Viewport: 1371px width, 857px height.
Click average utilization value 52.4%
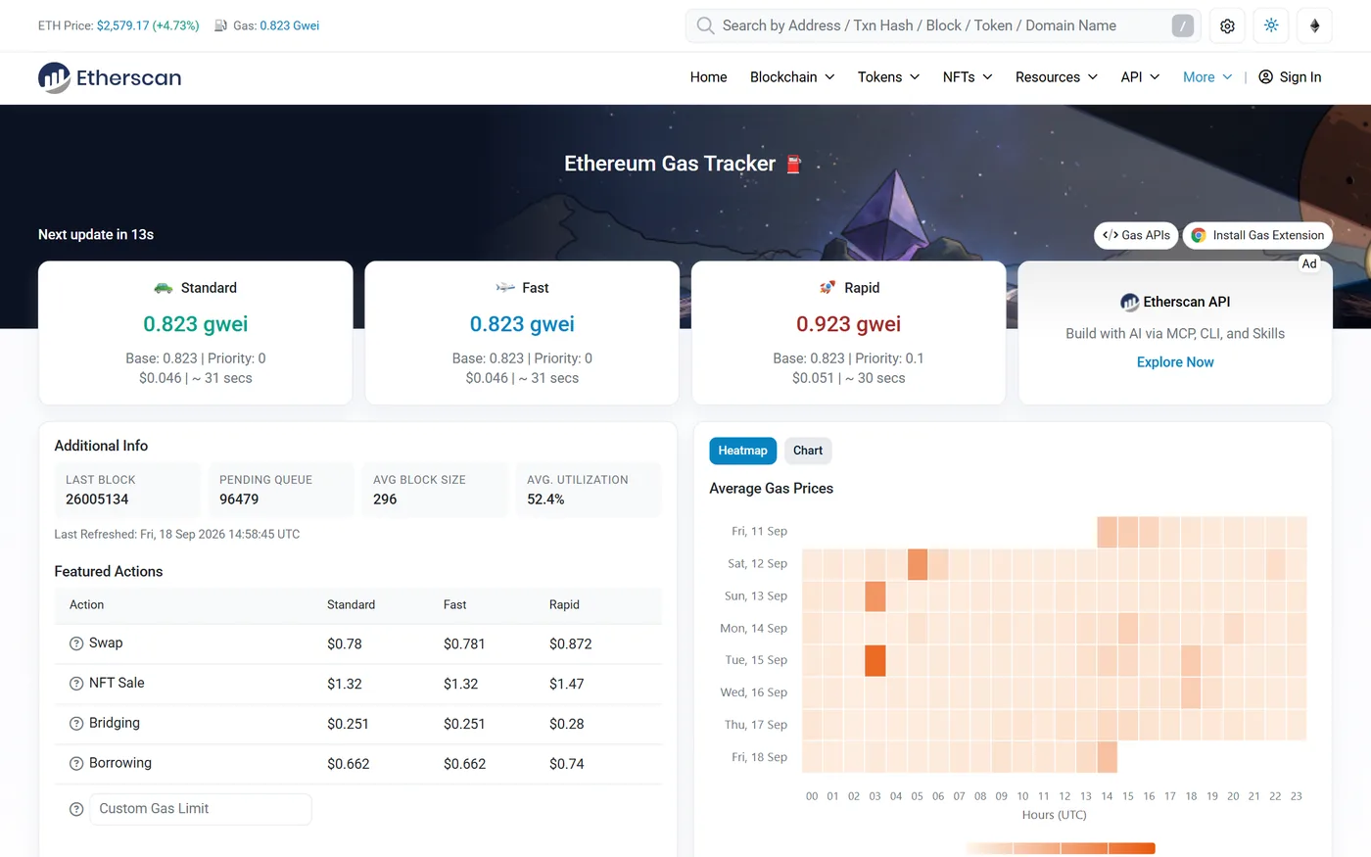pyautogui.click(x=545, y=500)
